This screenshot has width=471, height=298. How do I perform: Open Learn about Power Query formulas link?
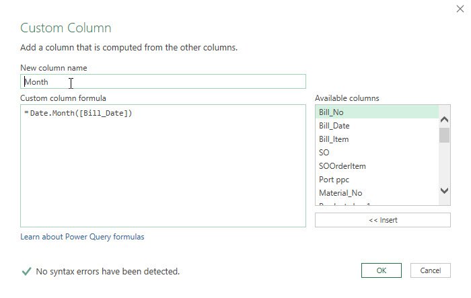click(82, 237)
